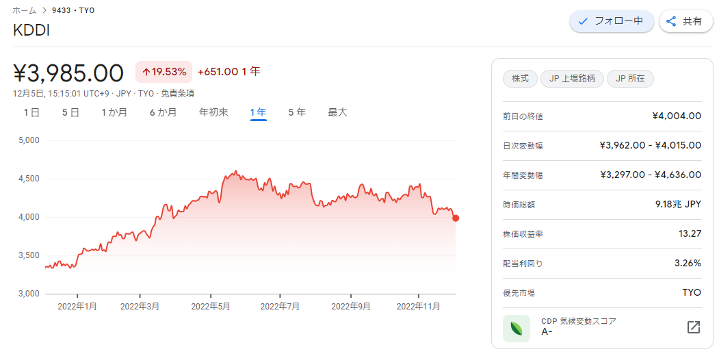Click the 配当利回り label
The image size is (719, 356).
click(x=523, y=264)
